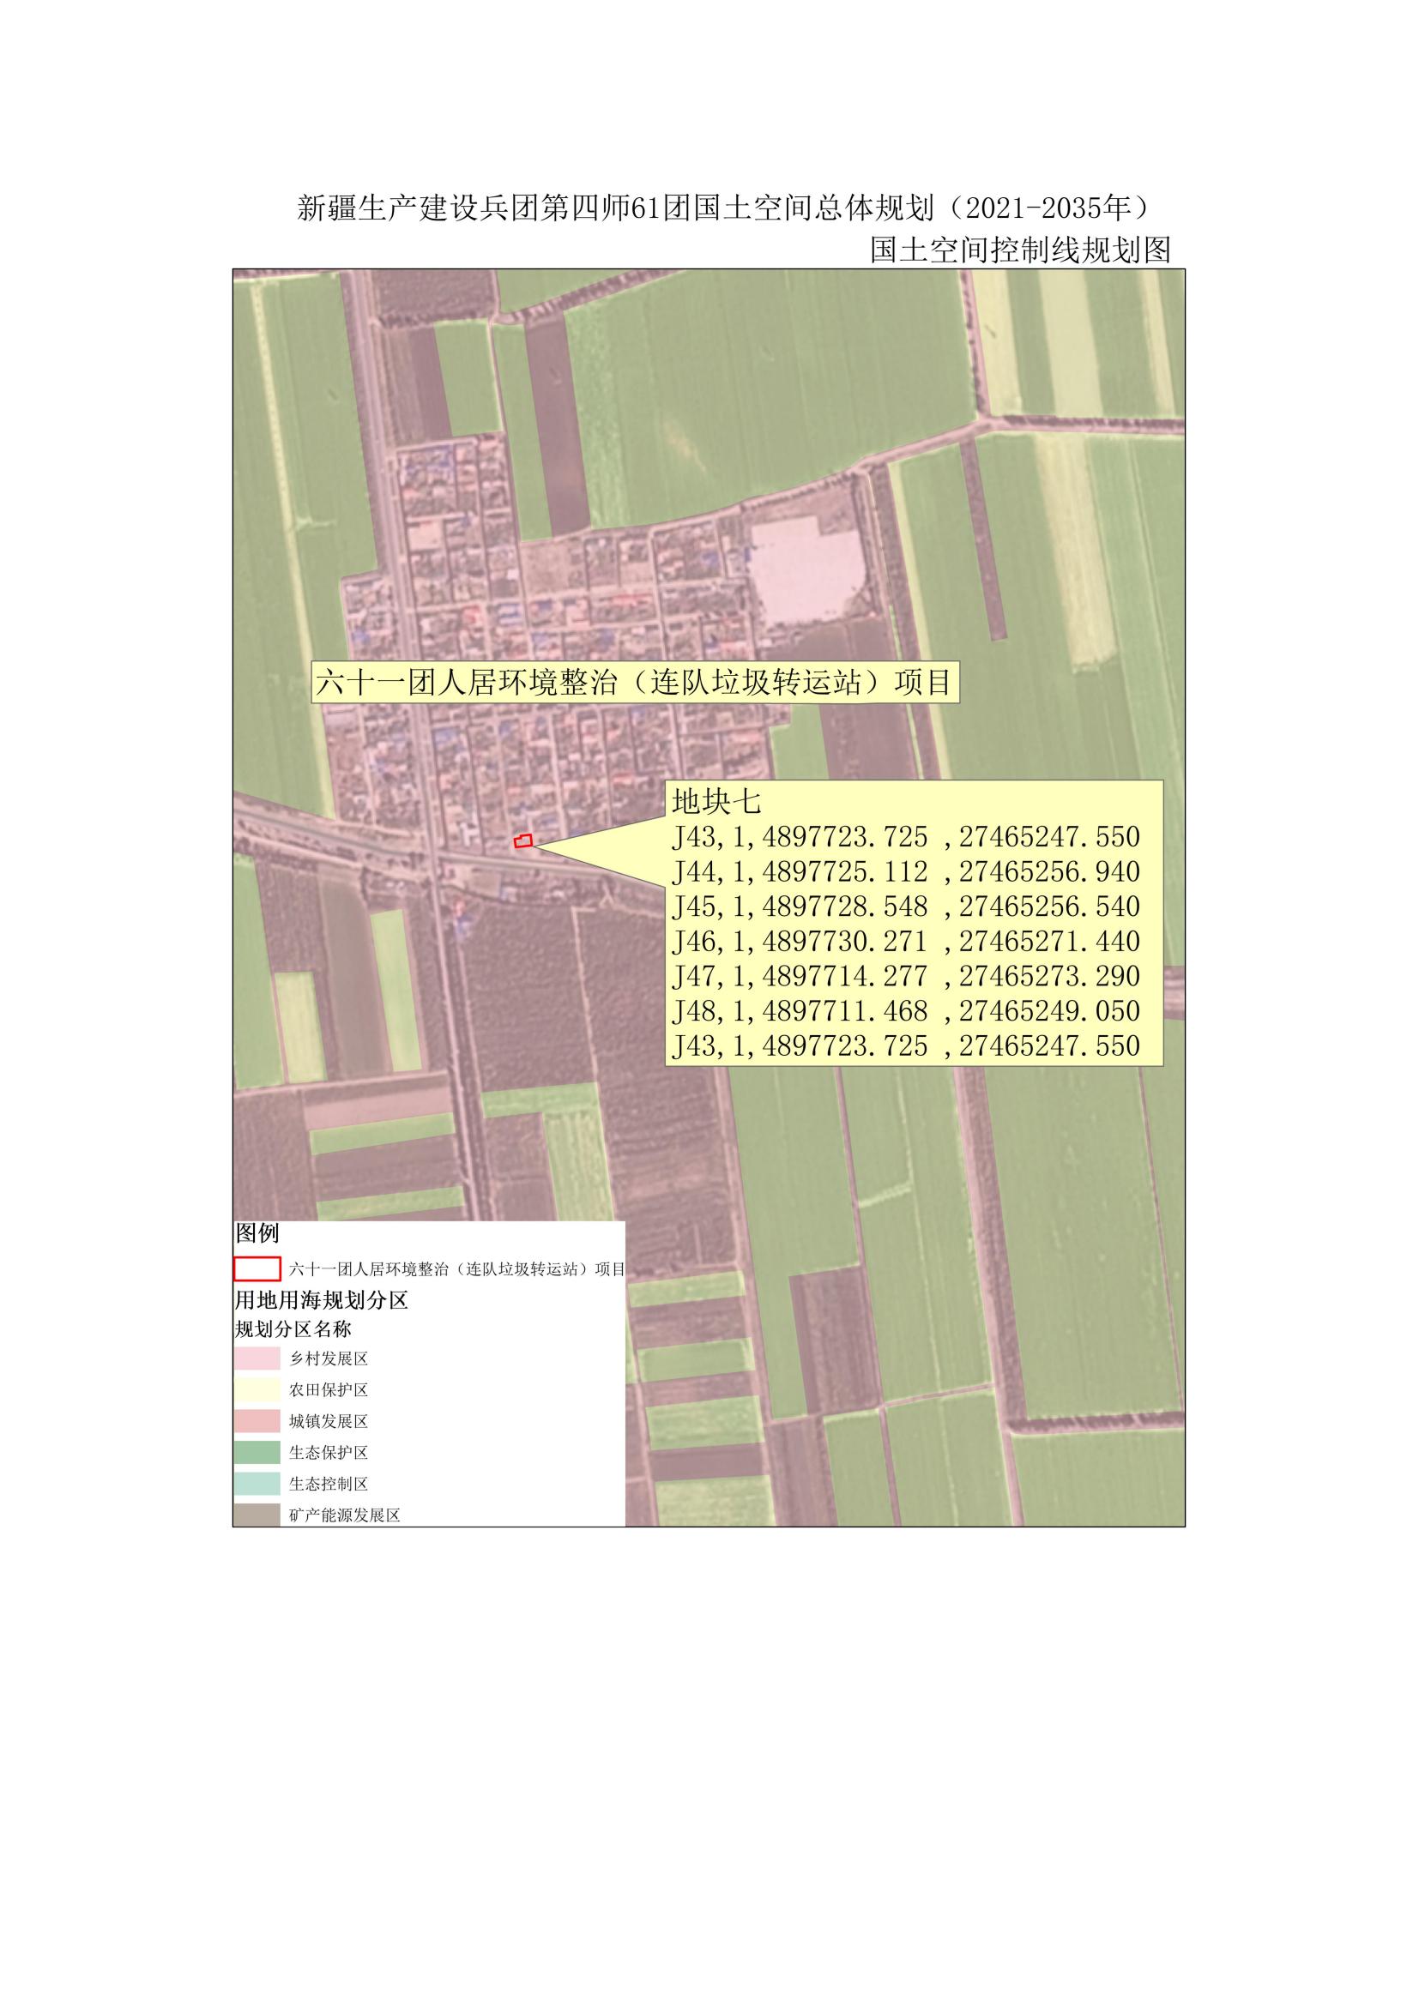
Task: Click the 国土空间控制线规划图 subtitle
Action: (x=1020, y=250)
